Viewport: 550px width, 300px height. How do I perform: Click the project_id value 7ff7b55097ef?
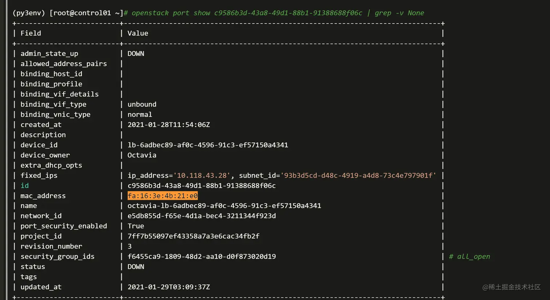pos(194,236)
